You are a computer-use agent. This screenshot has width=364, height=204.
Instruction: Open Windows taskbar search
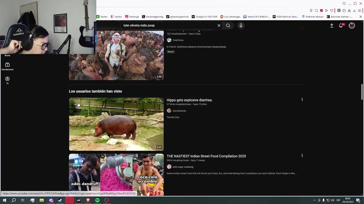click(x=14, y=200)
